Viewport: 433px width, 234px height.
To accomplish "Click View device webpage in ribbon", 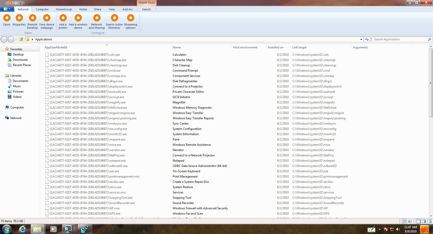I will pos(47,22).
